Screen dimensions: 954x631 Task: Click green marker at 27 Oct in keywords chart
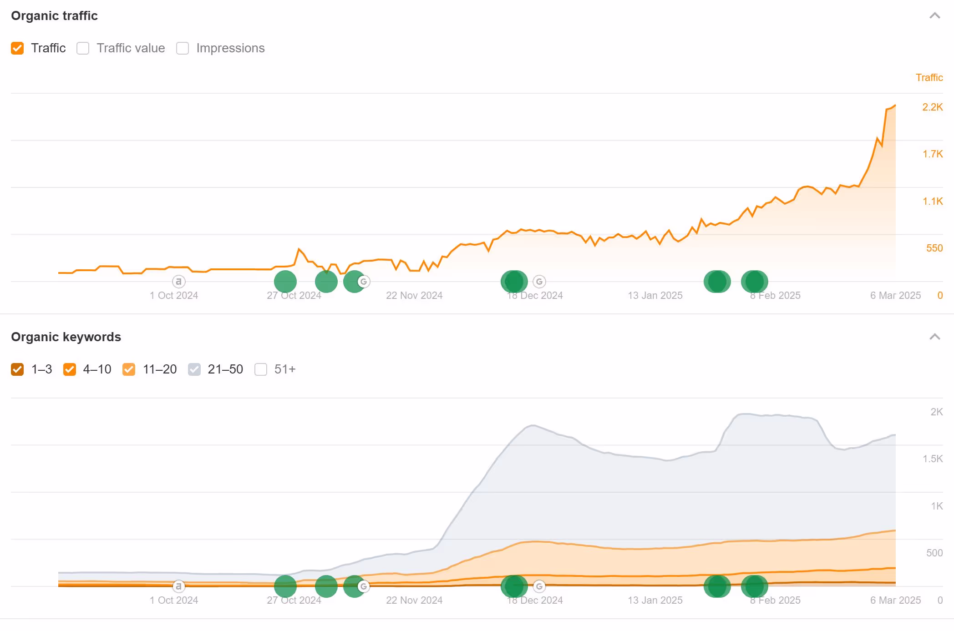285,586
